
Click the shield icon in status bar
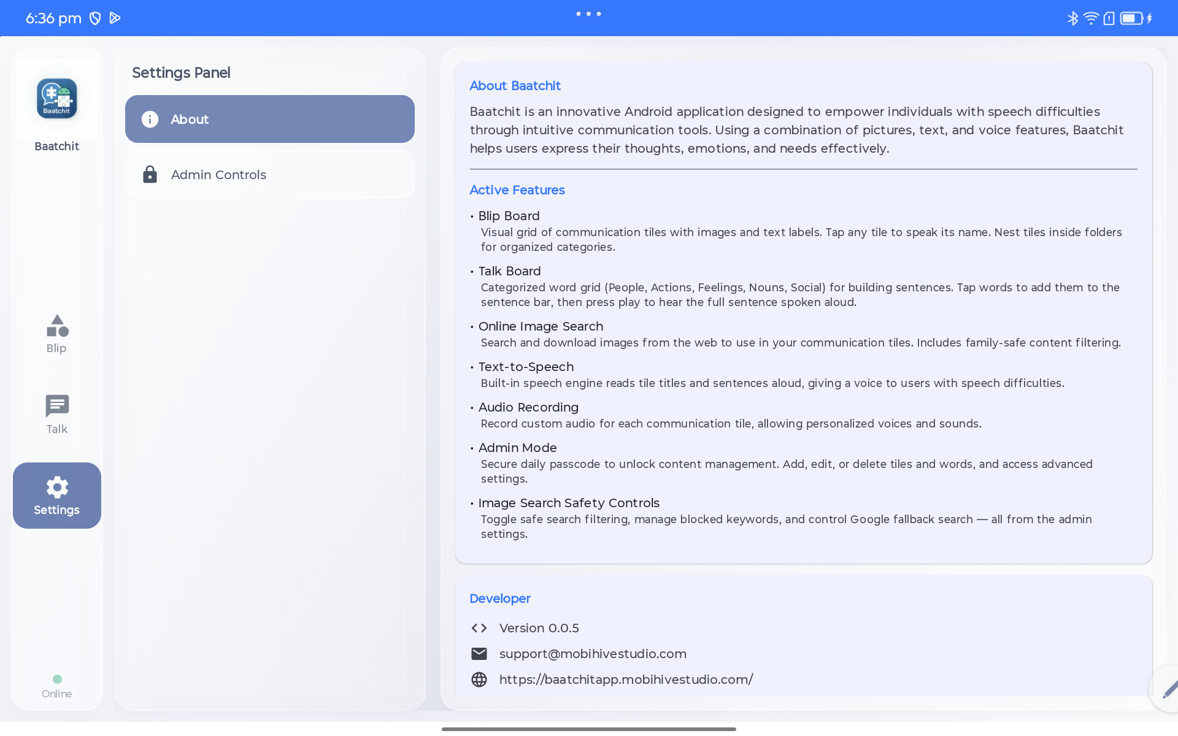[x=95, y=18]
